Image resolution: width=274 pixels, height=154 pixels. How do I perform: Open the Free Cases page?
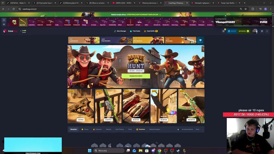click(135, 31)
